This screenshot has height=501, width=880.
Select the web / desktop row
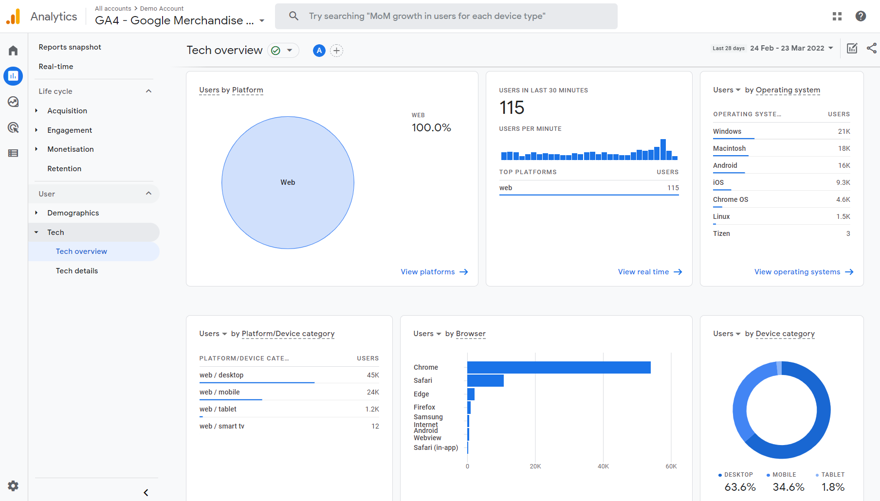(x=289, y=375)
